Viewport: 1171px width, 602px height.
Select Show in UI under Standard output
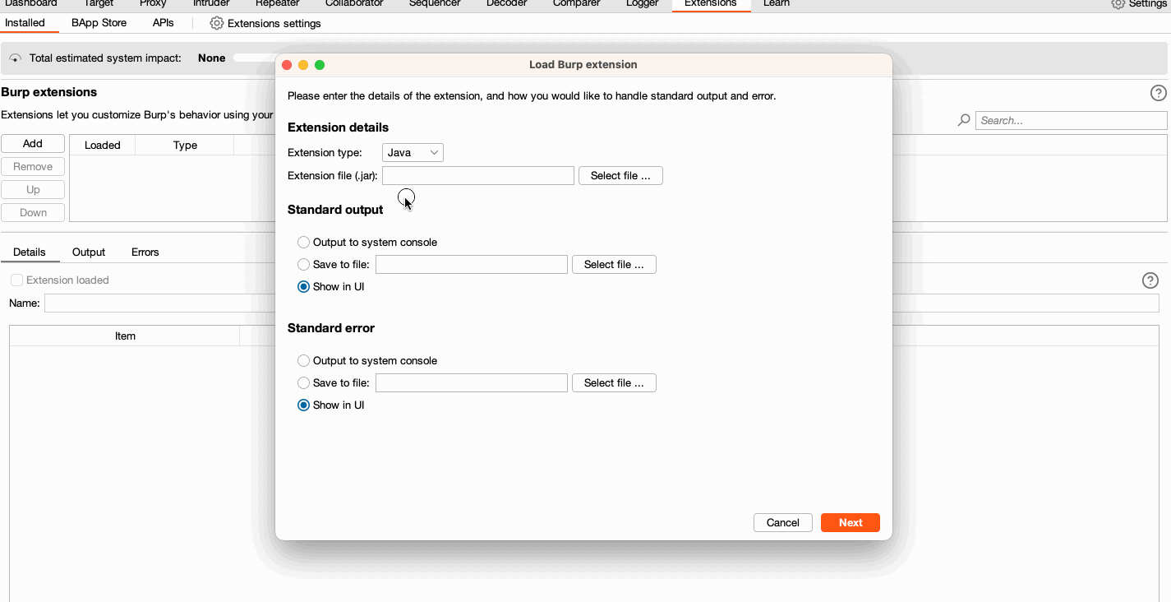(304, 287)
